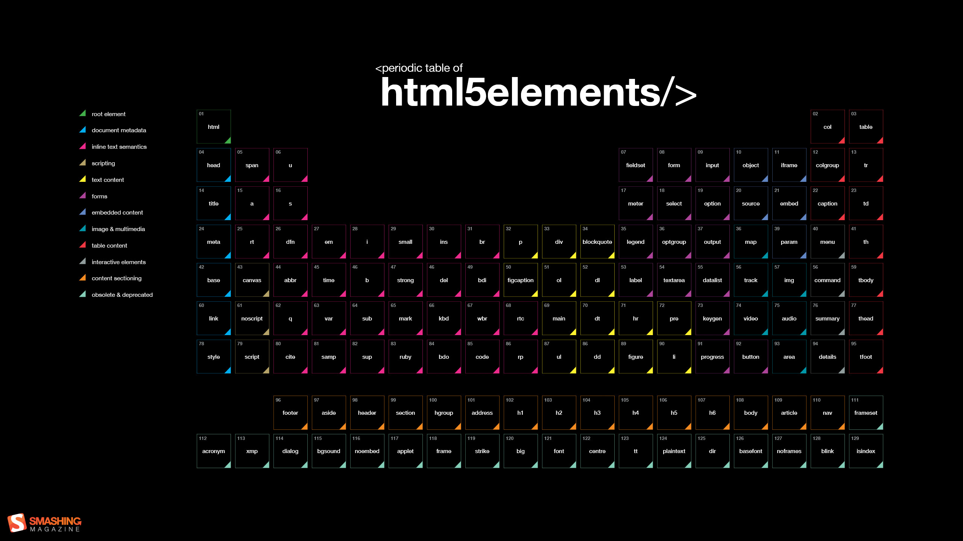Click the video element tile
Viewport: 963px width, 541px height.
[x=750, y=318]
